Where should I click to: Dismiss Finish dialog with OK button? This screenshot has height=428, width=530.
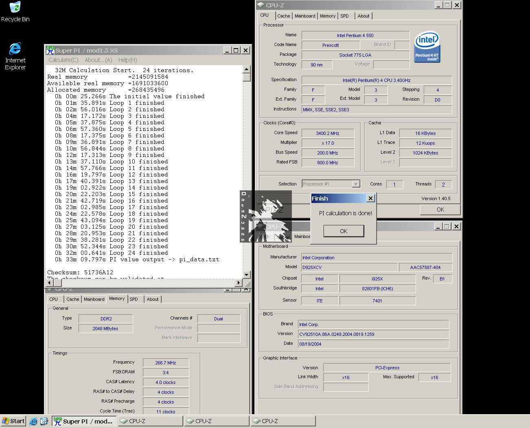point(344,231)
